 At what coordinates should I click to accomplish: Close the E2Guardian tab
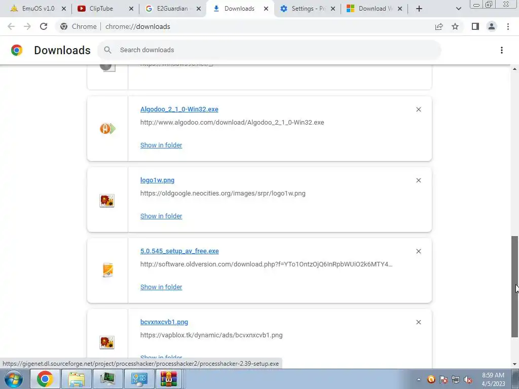199,9
